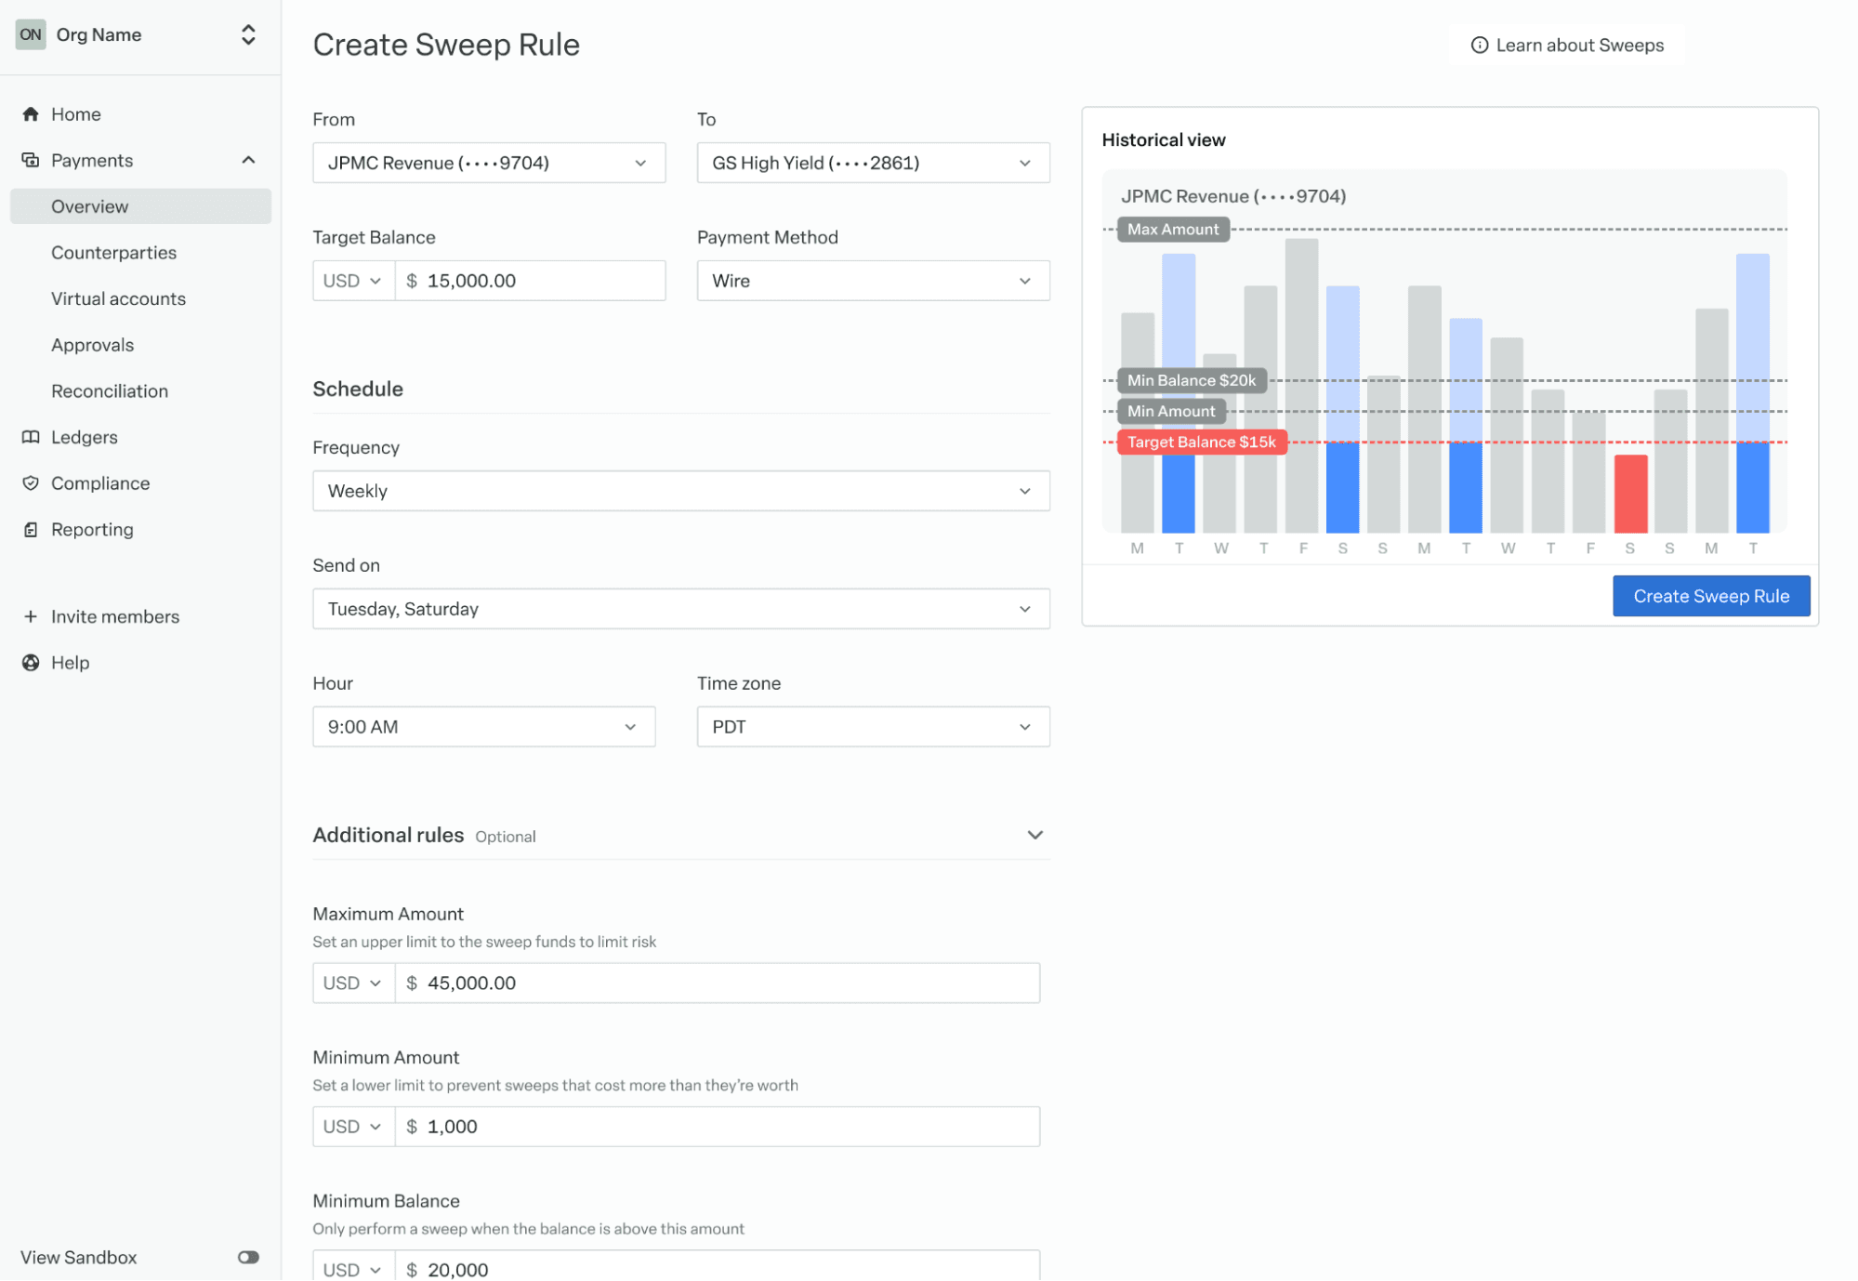Viewport: 1858px width, 1281px height.
Task: Open Reconciliation in the sidebar
Action: 110,391
